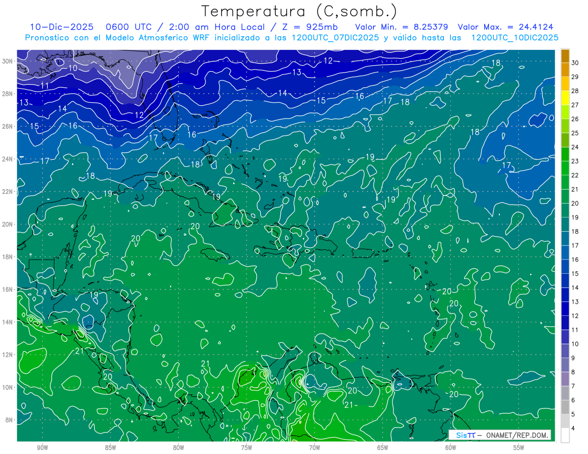Click the title "Temperatura (C,somb.)"
The height and width of the screenshot is (454, 588).
300,11
